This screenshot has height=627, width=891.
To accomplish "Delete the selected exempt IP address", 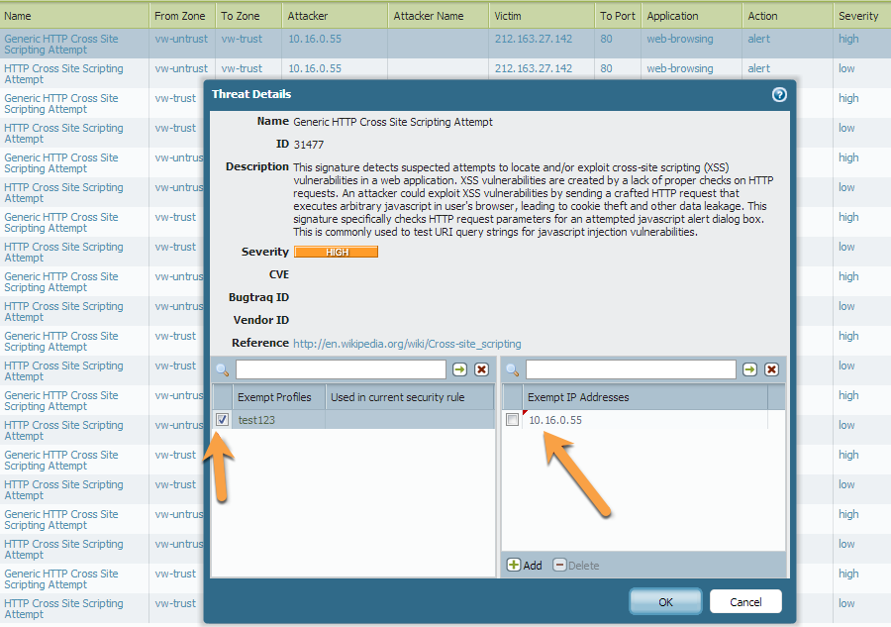I will tap(576, 565).
